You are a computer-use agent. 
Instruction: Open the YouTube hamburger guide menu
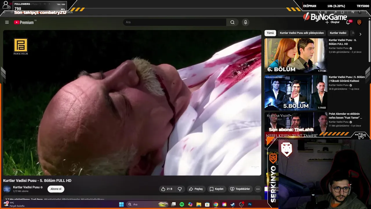7,22
